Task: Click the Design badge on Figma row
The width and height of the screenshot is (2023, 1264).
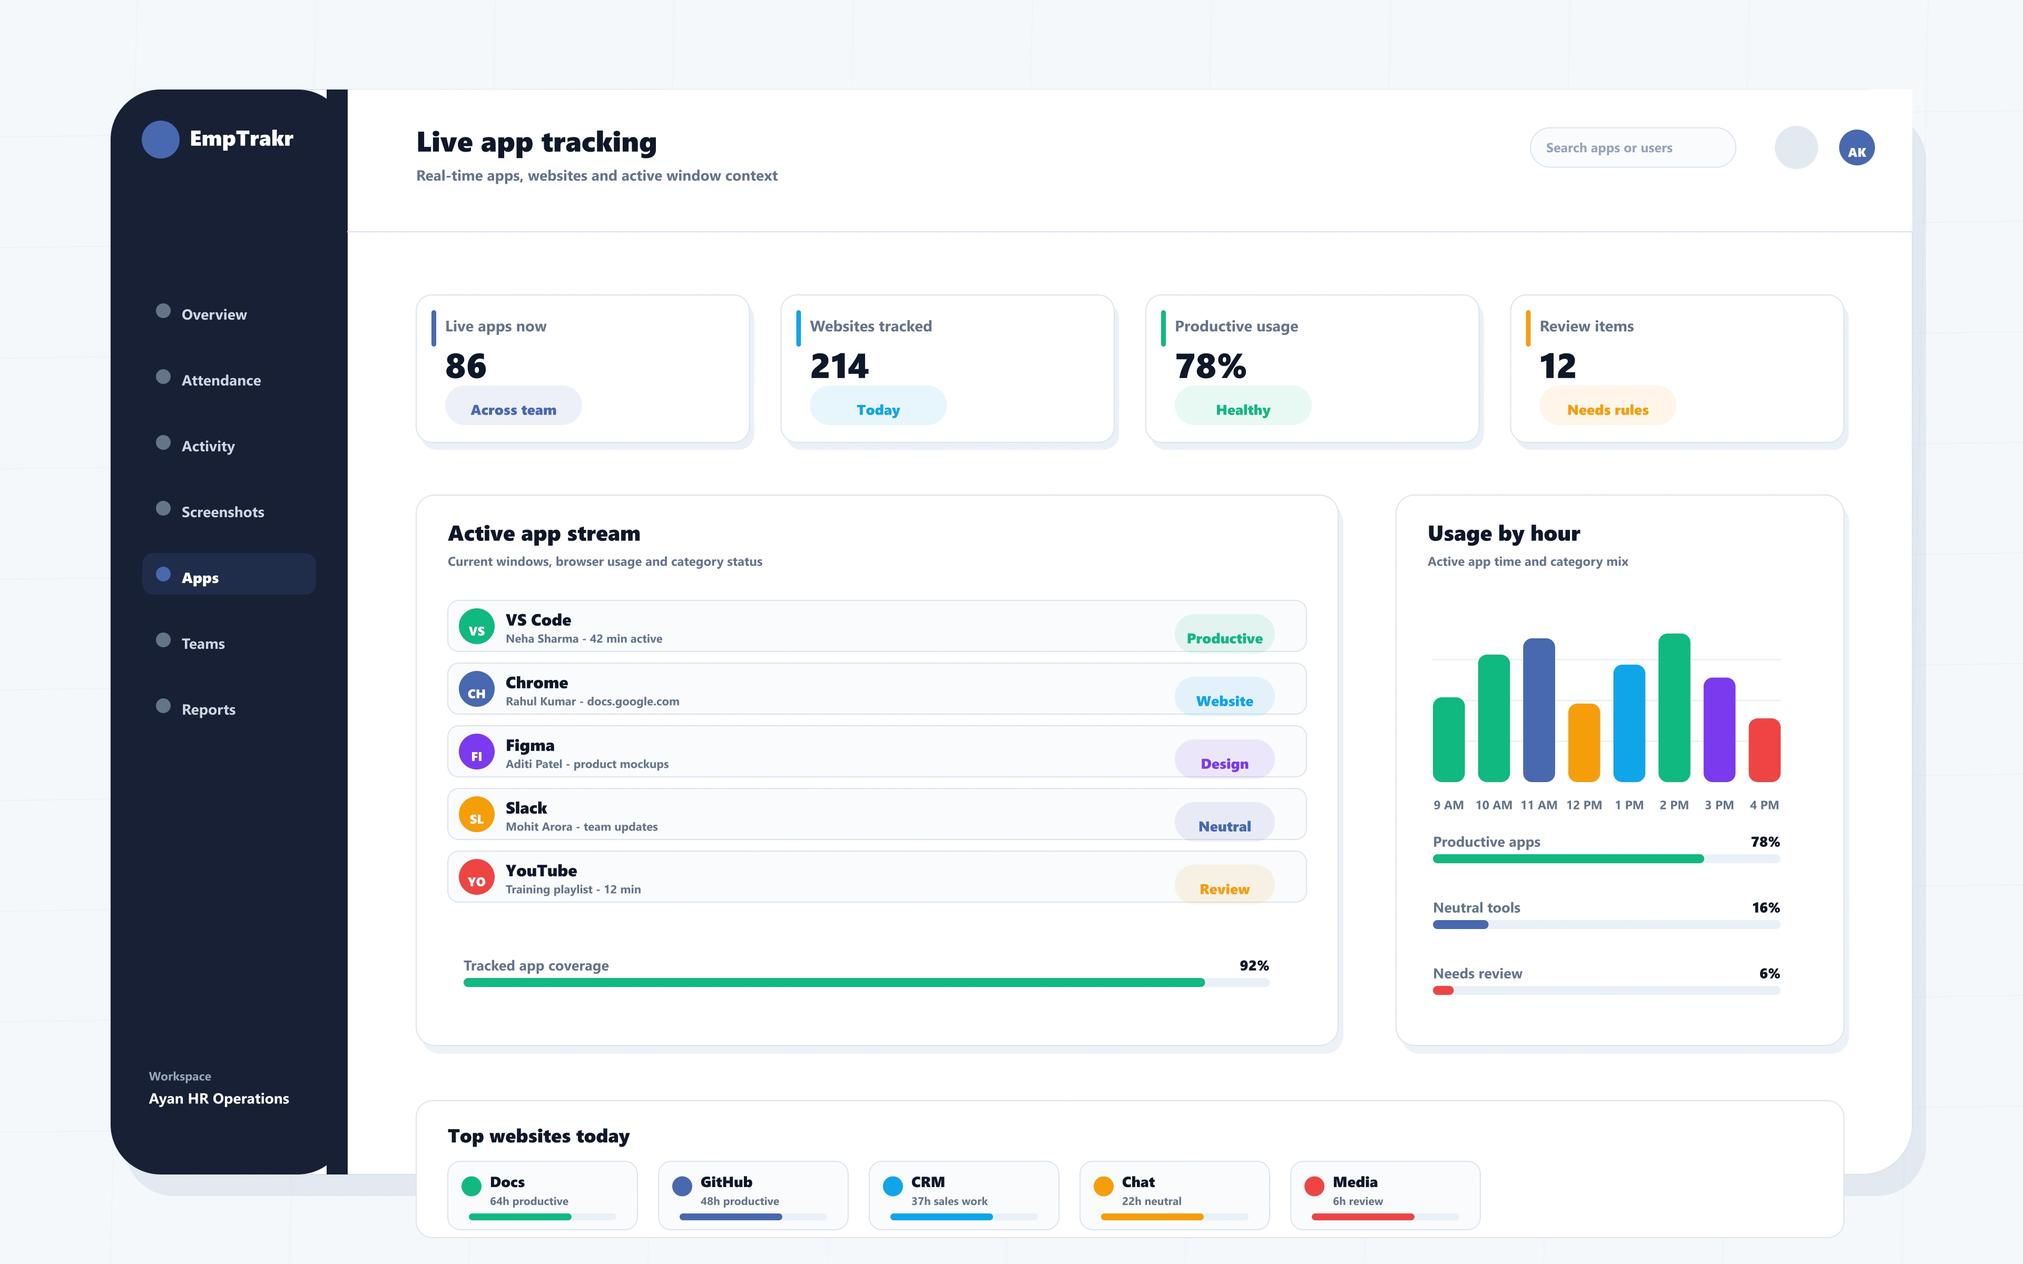Action: click(x=1225, y=760)
